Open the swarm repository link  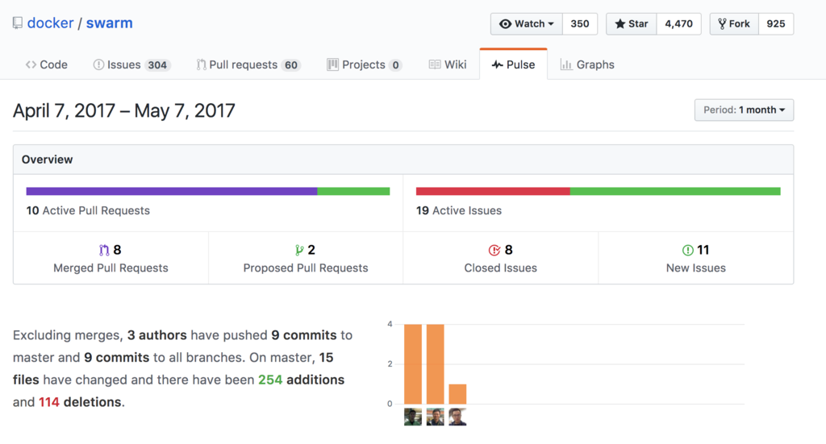109,23
